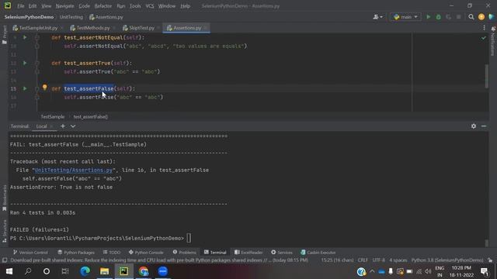Open Chrome from Windows taskbar

tap(143, 271)
